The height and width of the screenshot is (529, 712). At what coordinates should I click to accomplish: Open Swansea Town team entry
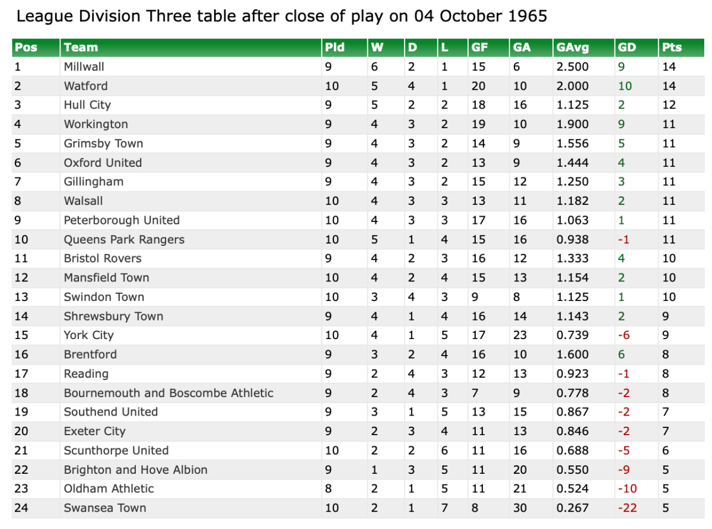click(105, 508)
